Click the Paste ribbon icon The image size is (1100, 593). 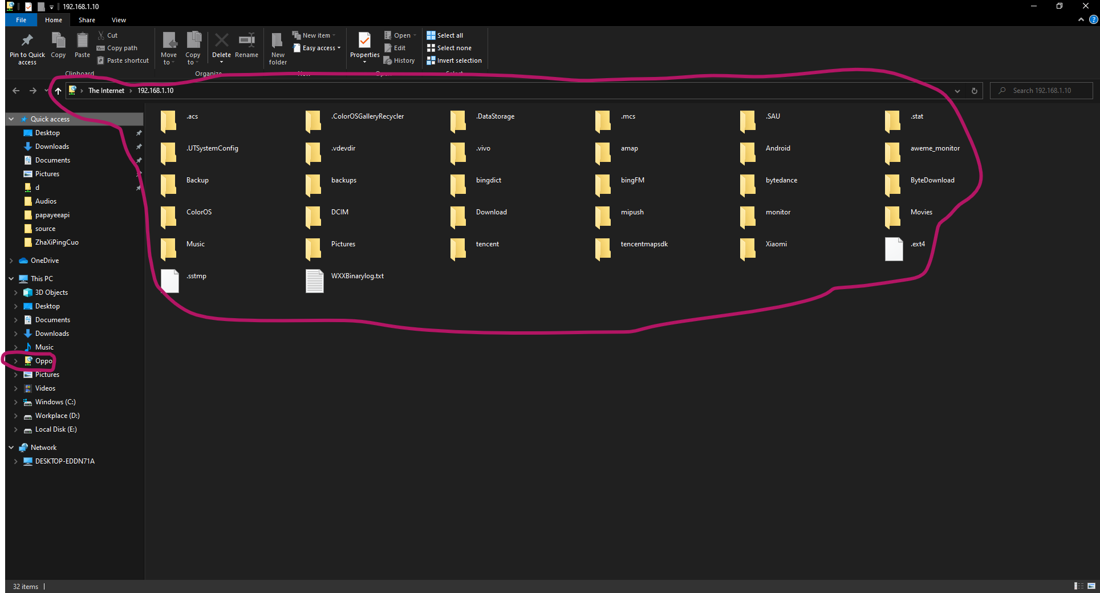click(82, 46)
